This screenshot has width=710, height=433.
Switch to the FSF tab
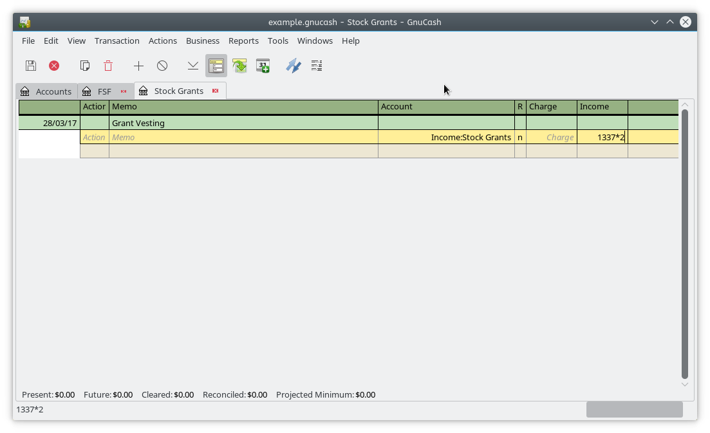tap(105, 91)
